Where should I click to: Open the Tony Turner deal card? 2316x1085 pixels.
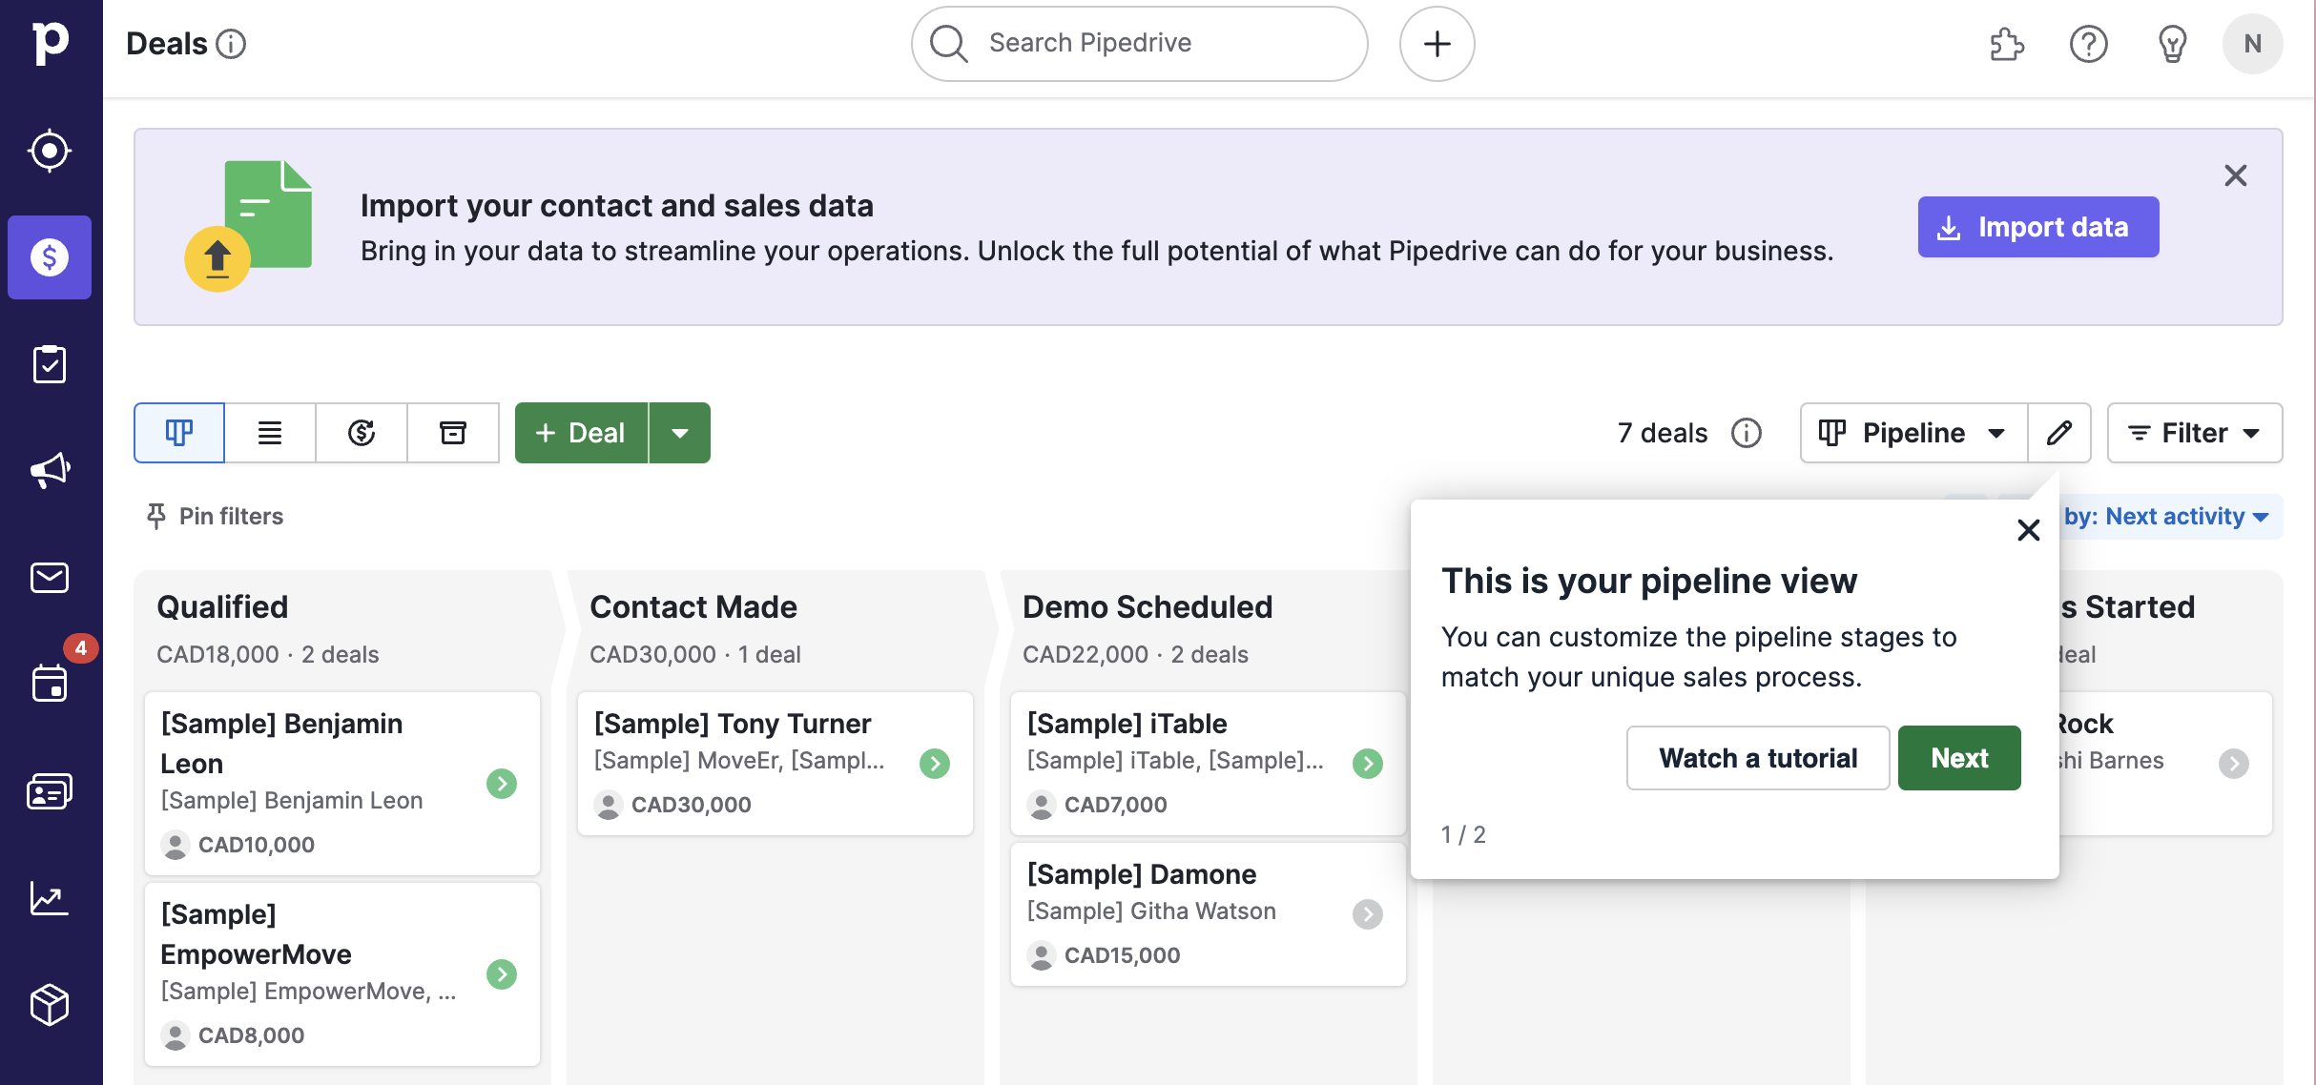775,764
